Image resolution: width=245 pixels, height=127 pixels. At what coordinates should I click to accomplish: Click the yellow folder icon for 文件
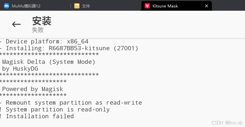[77, 6]
